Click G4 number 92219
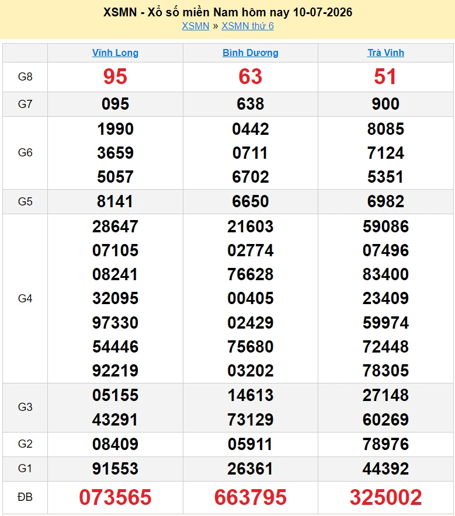Image resolution: width=455 pixels, height=516 pixels. coord(115,371)
